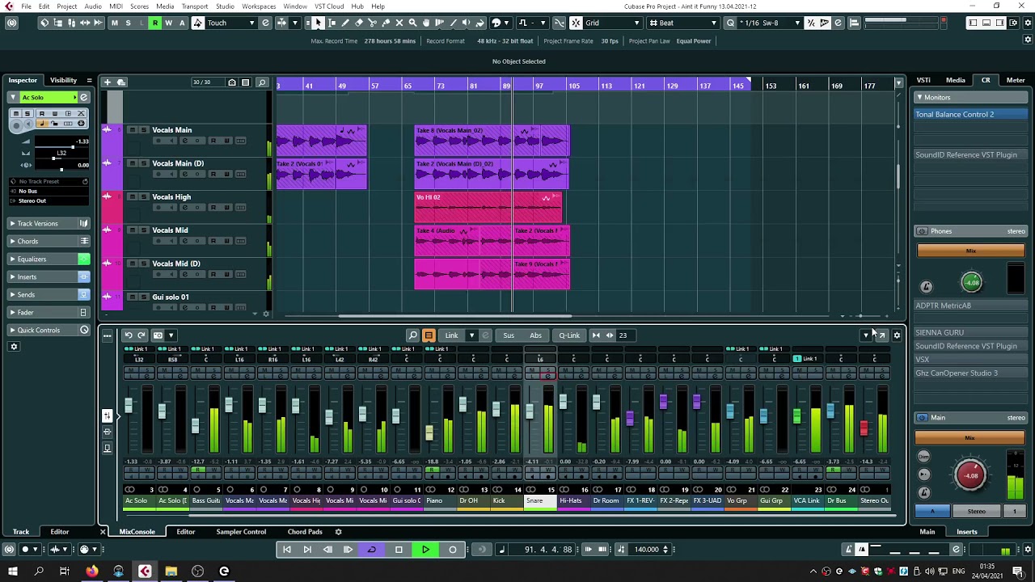Open MixConsole search magnifier
Image resolution: width=1035 pixels, height=582 pixels.
(x=413, y=335)
